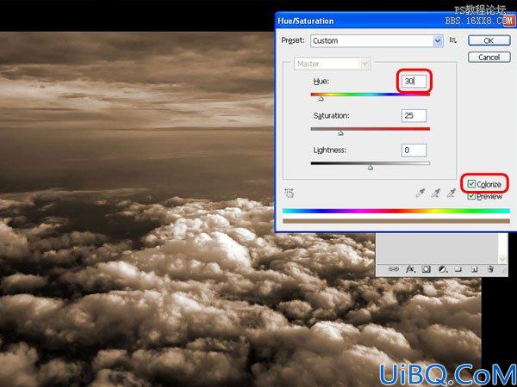
Task: Click the "Lightness:" label
Action: [x=329, y=150]
